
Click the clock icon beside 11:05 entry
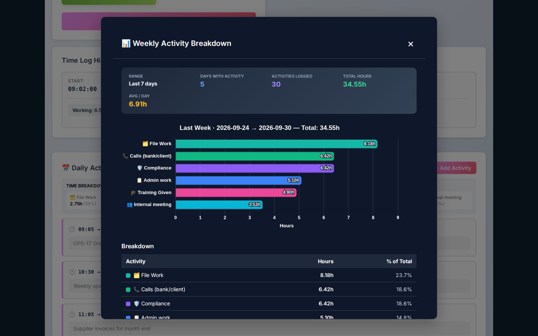[72, 314]
